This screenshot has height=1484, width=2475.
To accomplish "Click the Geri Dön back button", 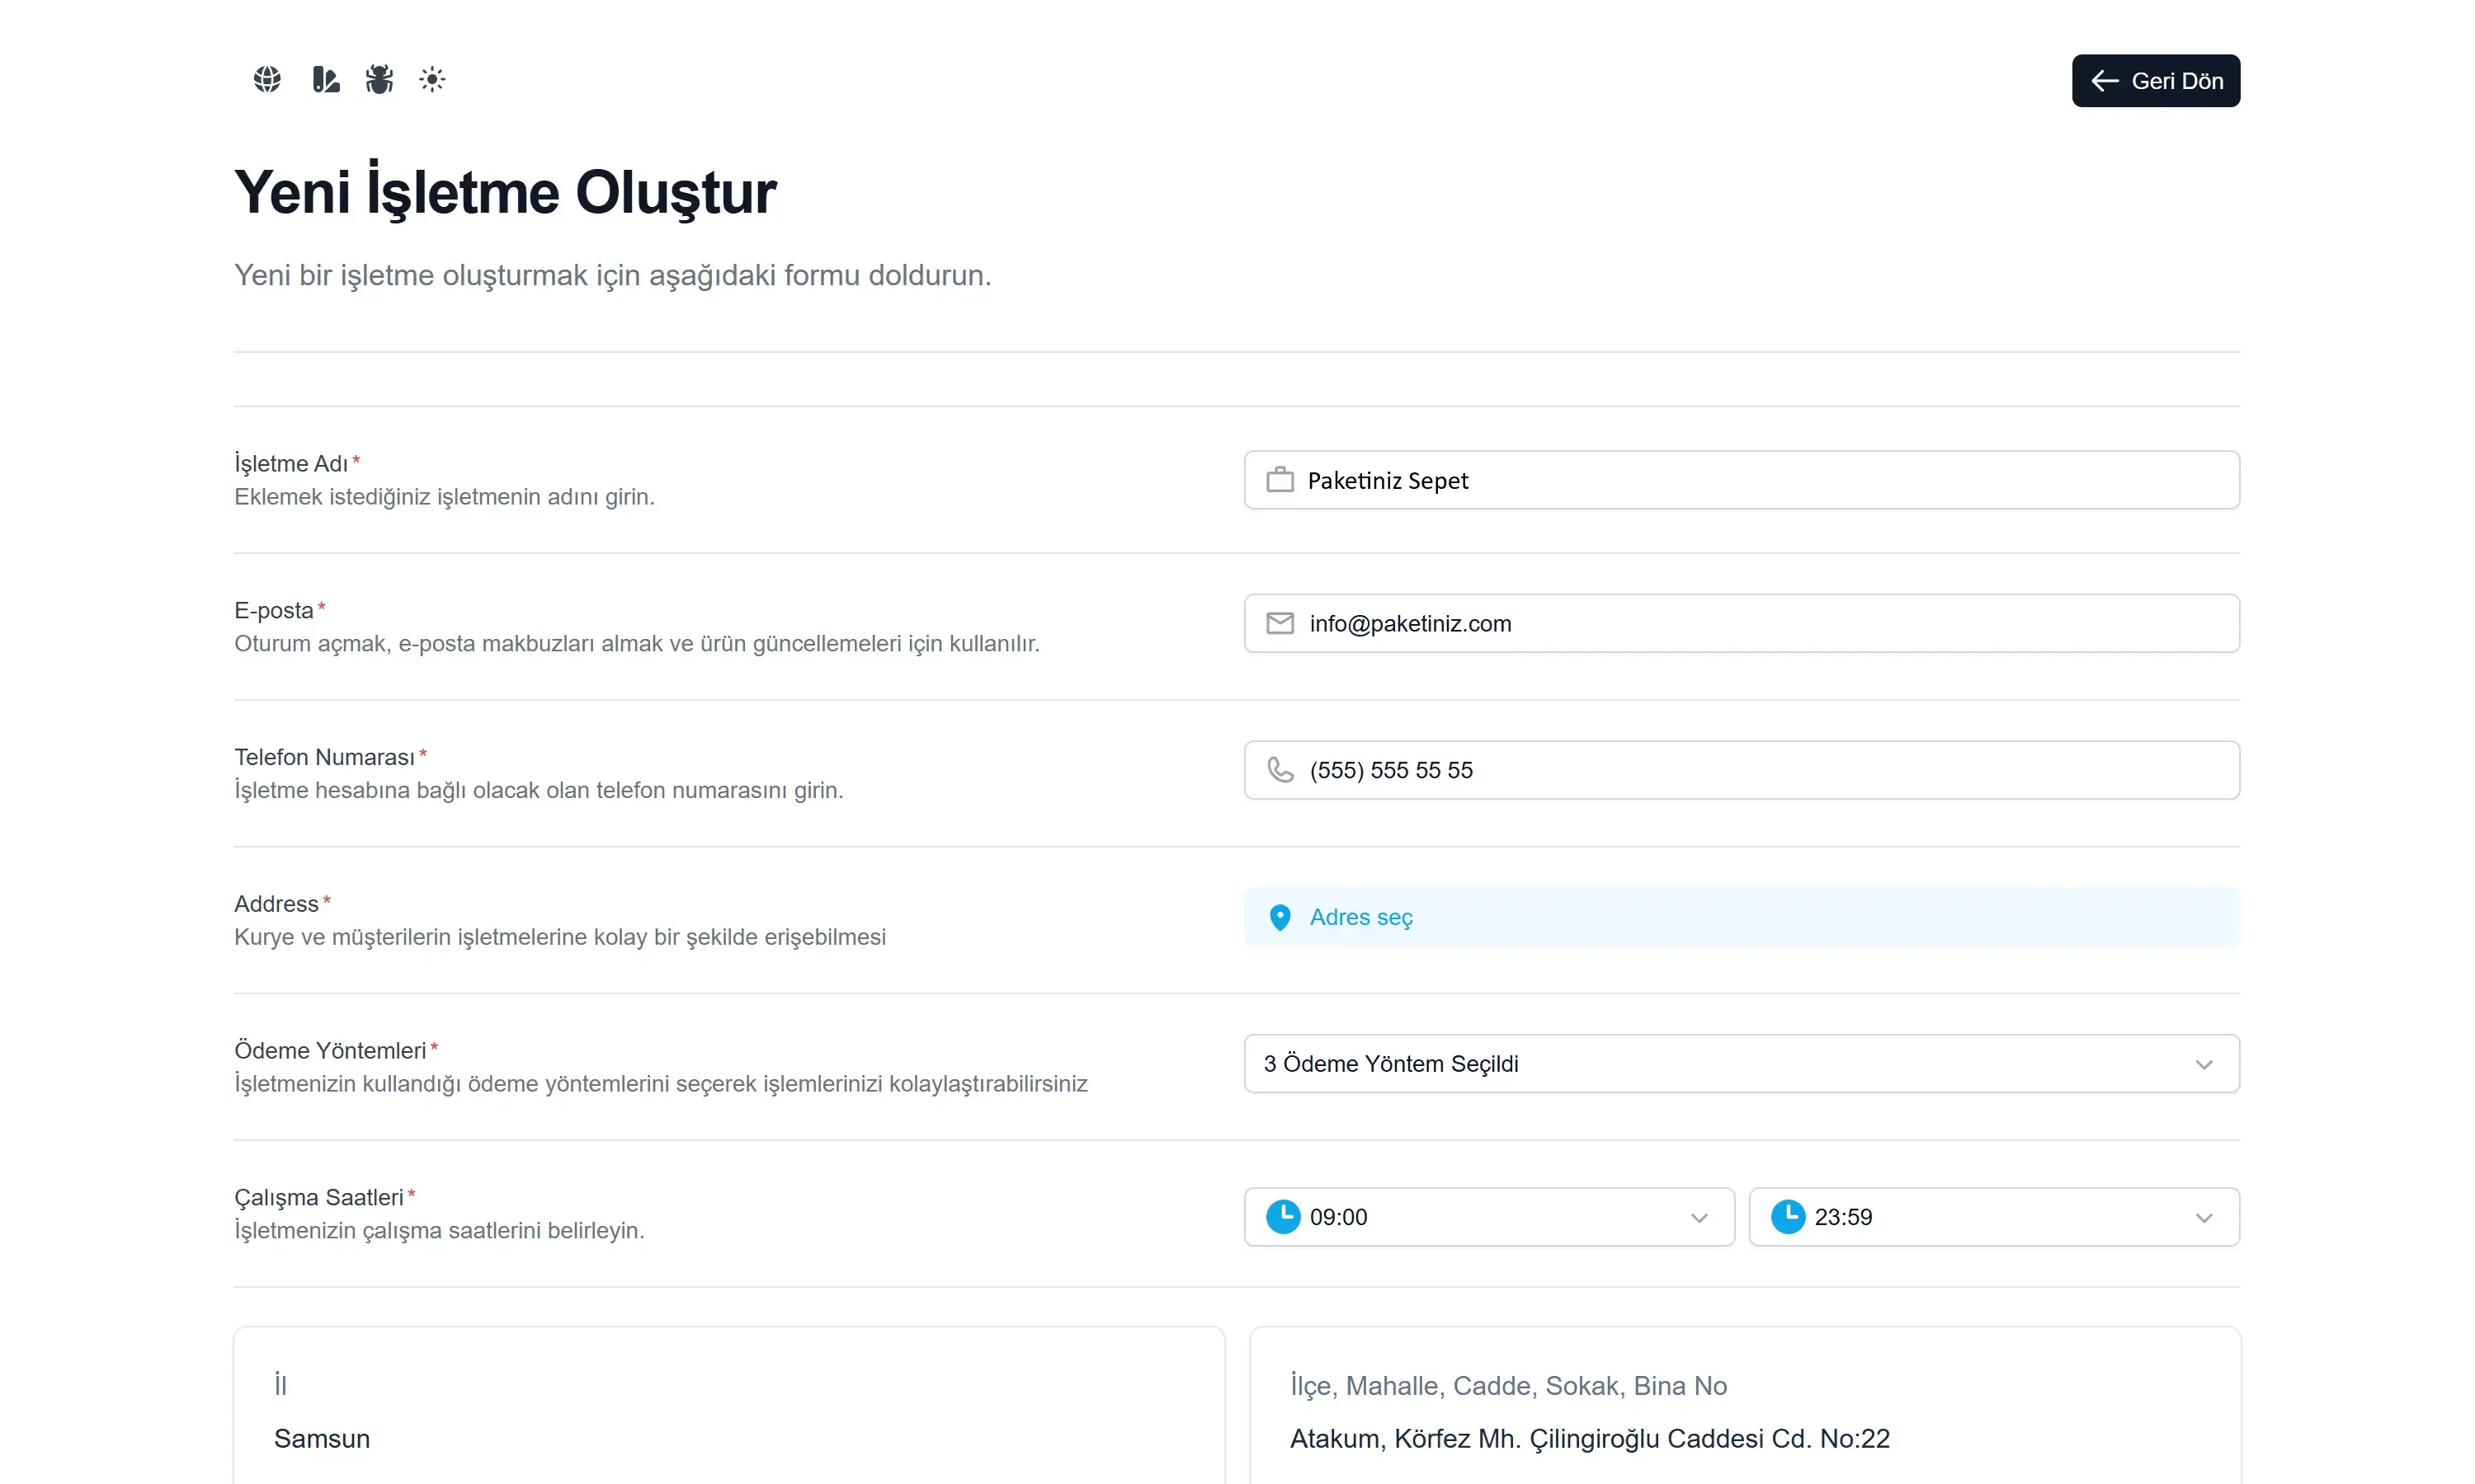I will pyautogui.click(x=2155, y=81).
